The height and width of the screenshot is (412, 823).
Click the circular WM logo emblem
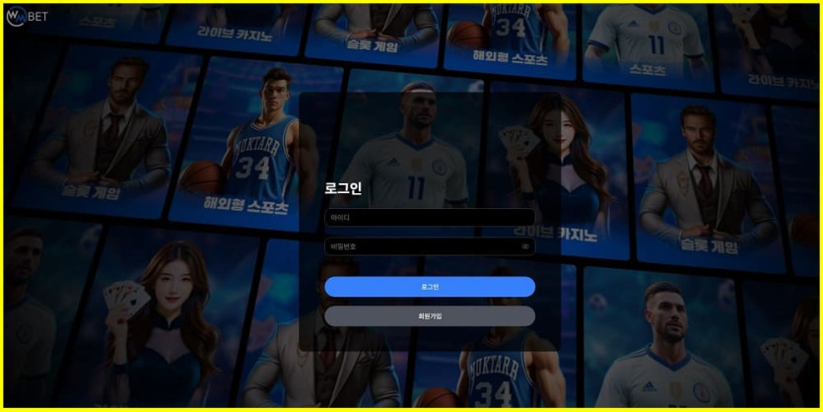click(x=16, y=16)
